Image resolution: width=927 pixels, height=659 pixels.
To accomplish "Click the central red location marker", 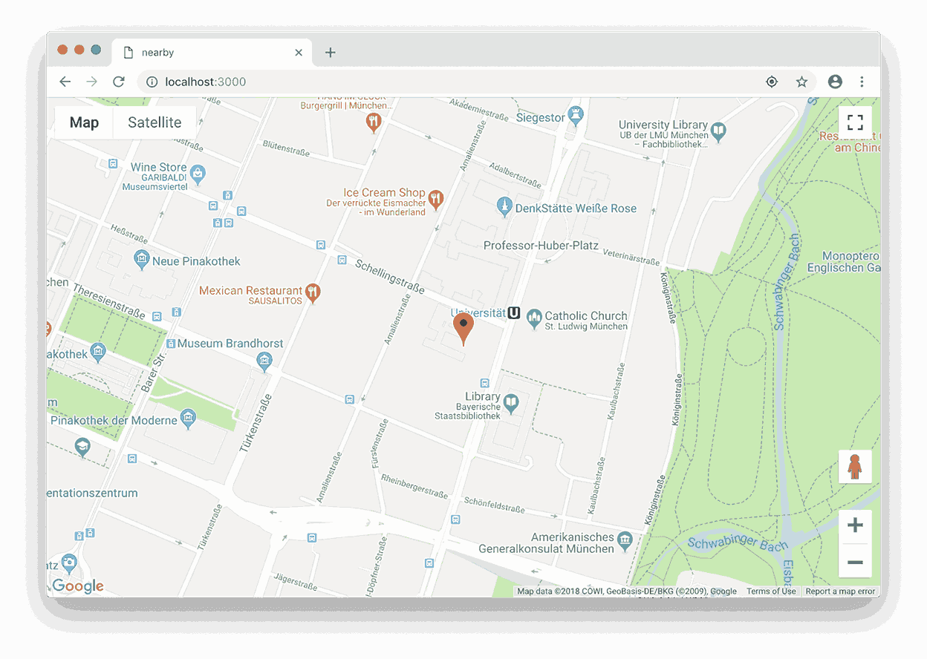I will 463,329.
